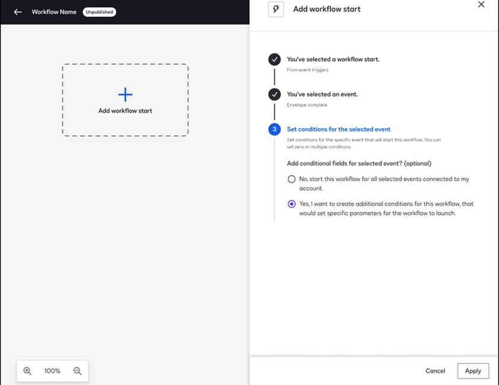Click the checkmark for the workflow start step
The height and width of the screenshot is (385, 499).
pyautogui.click(x=274, y=59)
